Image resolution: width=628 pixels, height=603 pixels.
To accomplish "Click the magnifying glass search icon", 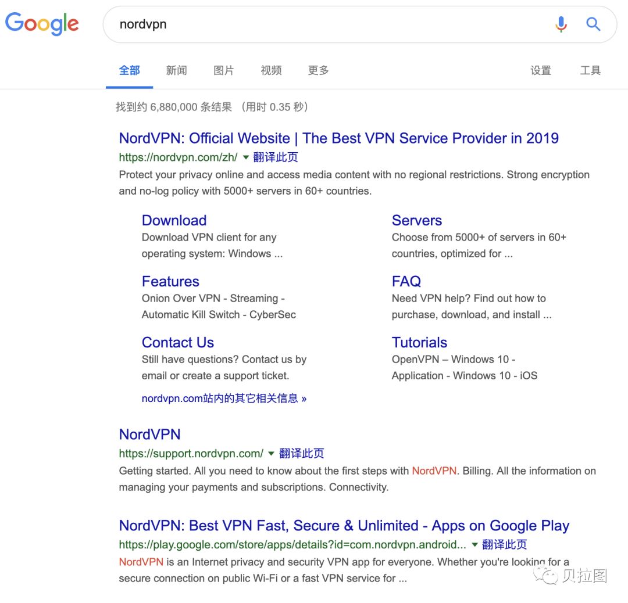I will pyautogui.click(x=593, y=24).
